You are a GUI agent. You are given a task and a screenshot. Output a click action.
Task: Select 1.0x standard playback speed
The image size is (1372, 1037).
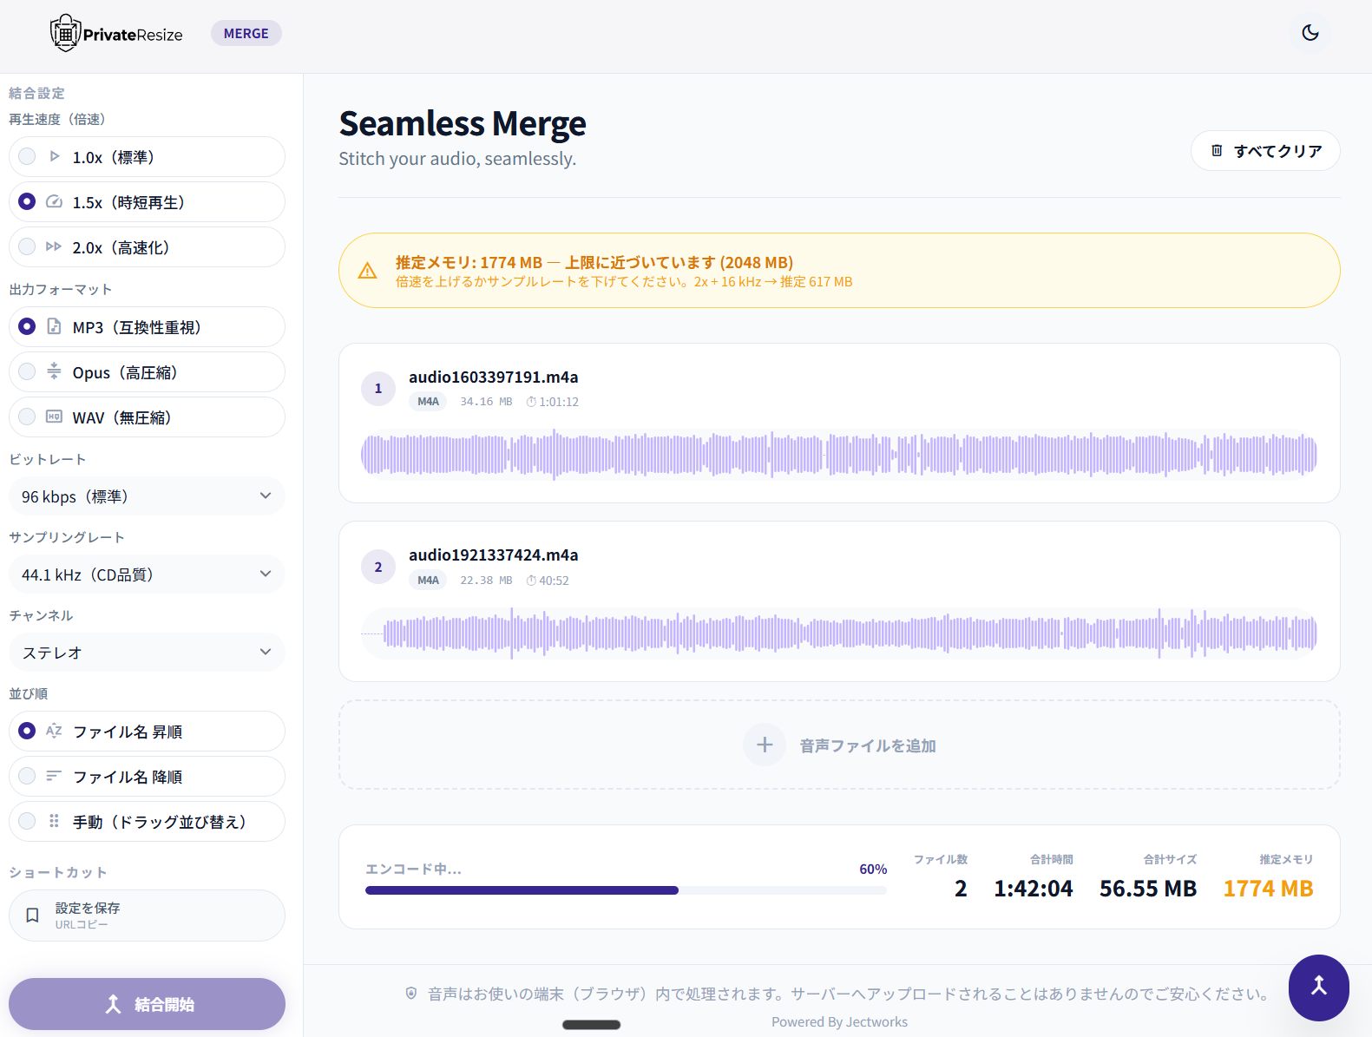pyautogui.click(x=147, y=157)
